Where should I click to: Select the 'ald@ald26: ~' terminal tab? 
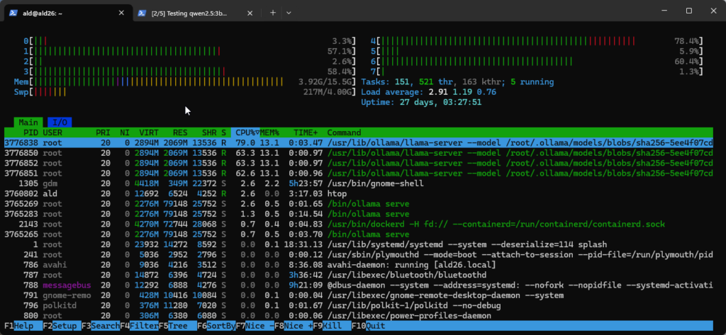coord(69,13)
